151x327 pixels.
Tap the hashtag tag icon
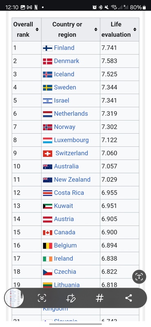[x=99, y=298]
